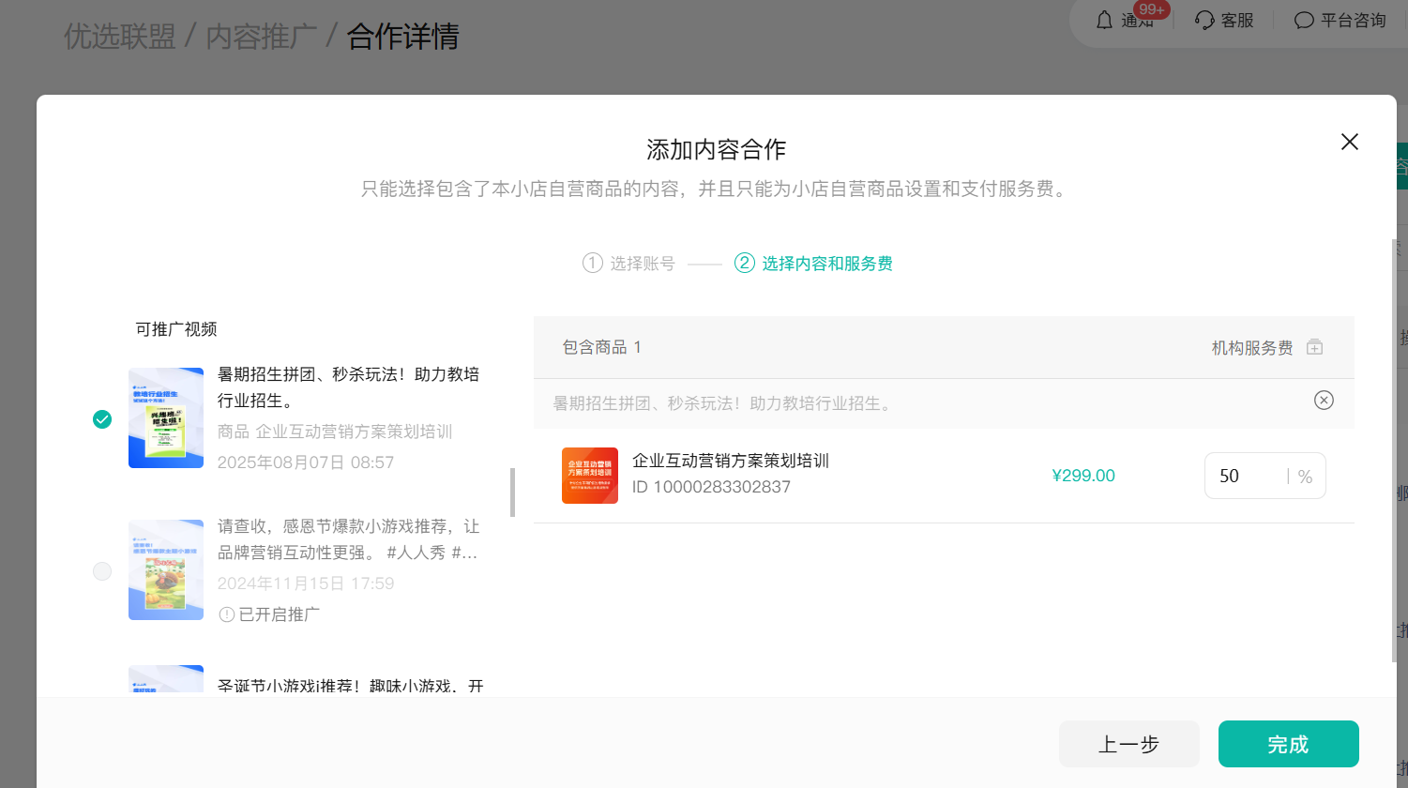Click the video list scrollbar handle
This screenshot has width=1408, height=788.
tap(512, 492)
